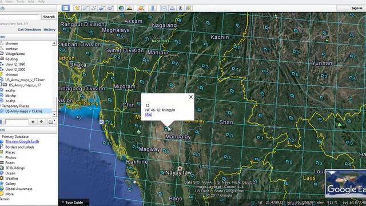
Task: Select the Weather layer
Action: tap(11, 179)
